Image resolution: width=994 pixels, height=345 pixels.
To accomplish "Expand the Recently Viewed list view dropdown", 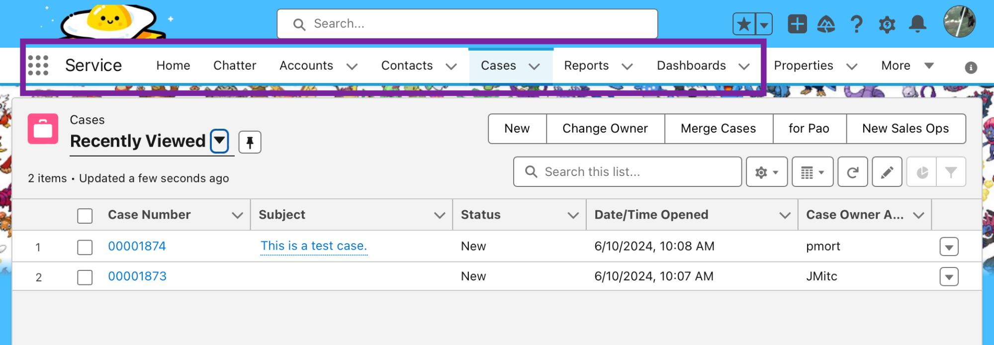I will 219,141.
